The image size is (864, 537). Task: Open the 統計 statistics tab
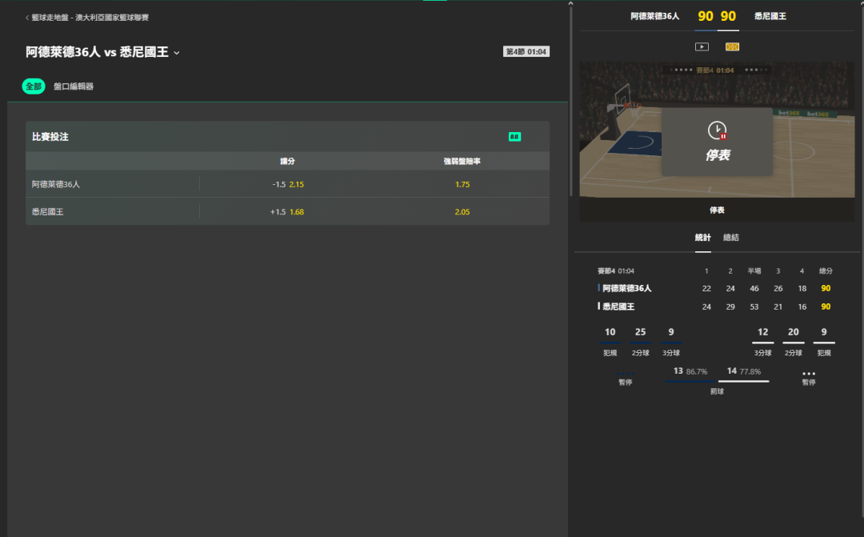pyautogui.click(x=702, y=238)
